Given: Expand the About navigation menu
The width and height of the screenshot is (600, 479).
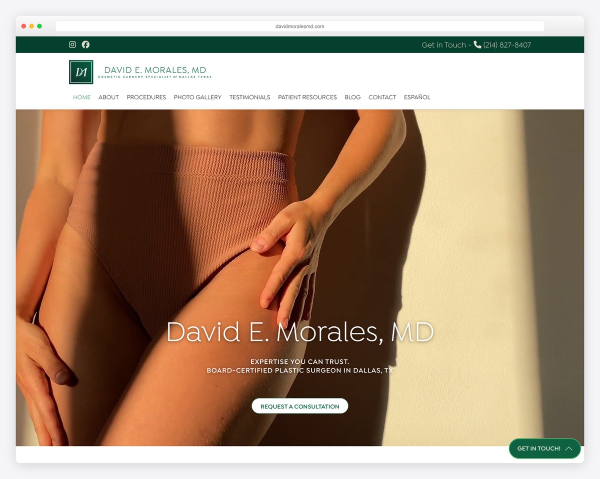Looking at the screenshot, I should click(x=108, y=97).
